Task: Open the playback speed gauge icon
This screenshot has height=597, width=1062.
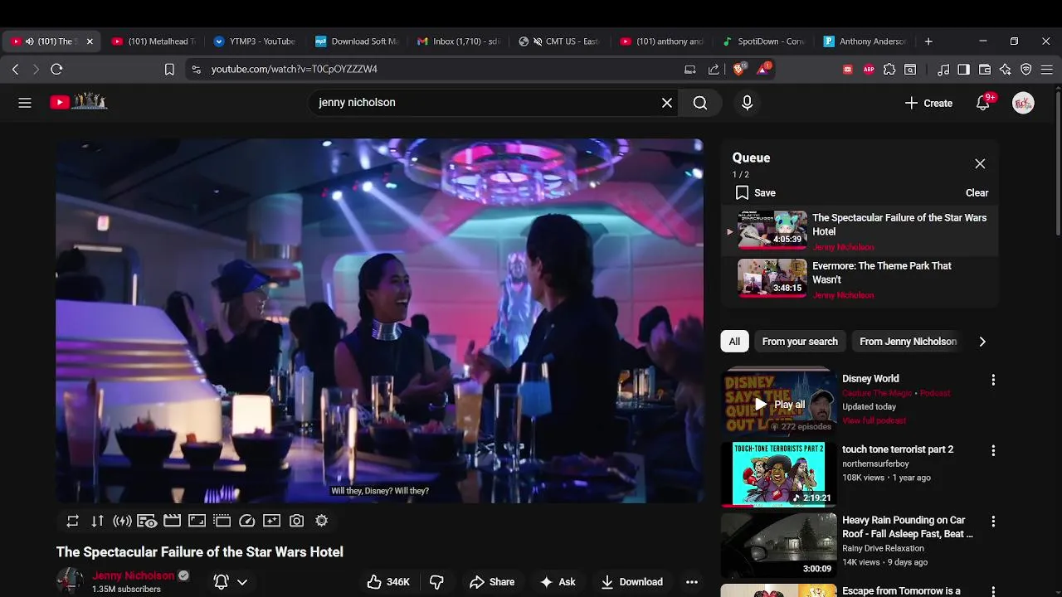Action: [x=246, y=521]
